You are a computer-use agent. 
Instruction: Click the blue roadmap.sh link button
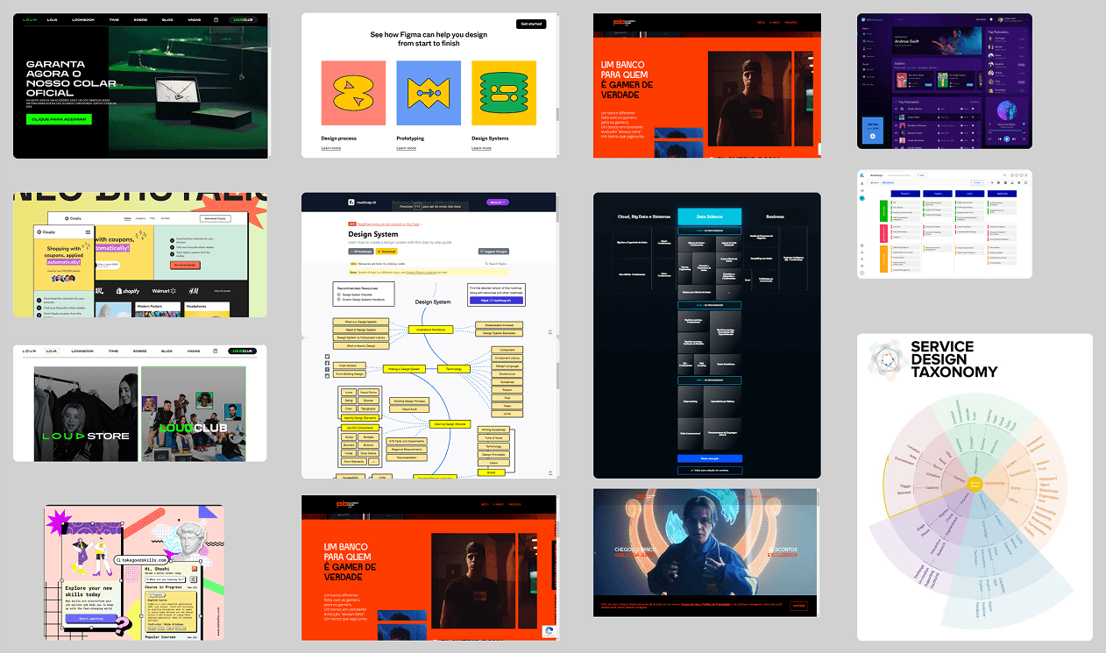tap(495, 300)
